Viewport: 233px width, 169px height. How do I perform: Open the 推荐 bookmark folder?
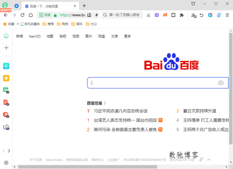(48, 24)
